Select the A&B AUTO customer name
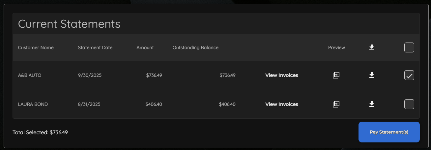This screenshot has width=431, height=150. (30, 75)
